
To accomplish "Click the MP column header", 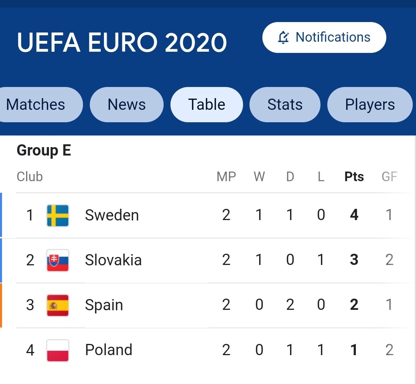I will click(226, 177).
